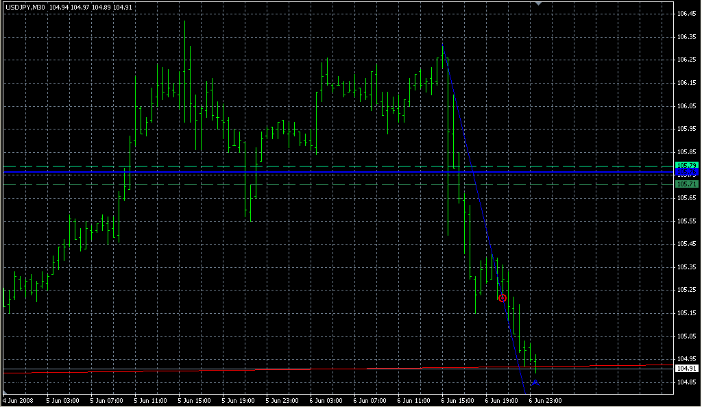702x407 pixels.
Task: Click the dark green 105.71 price tag
Action: (686, 184)
